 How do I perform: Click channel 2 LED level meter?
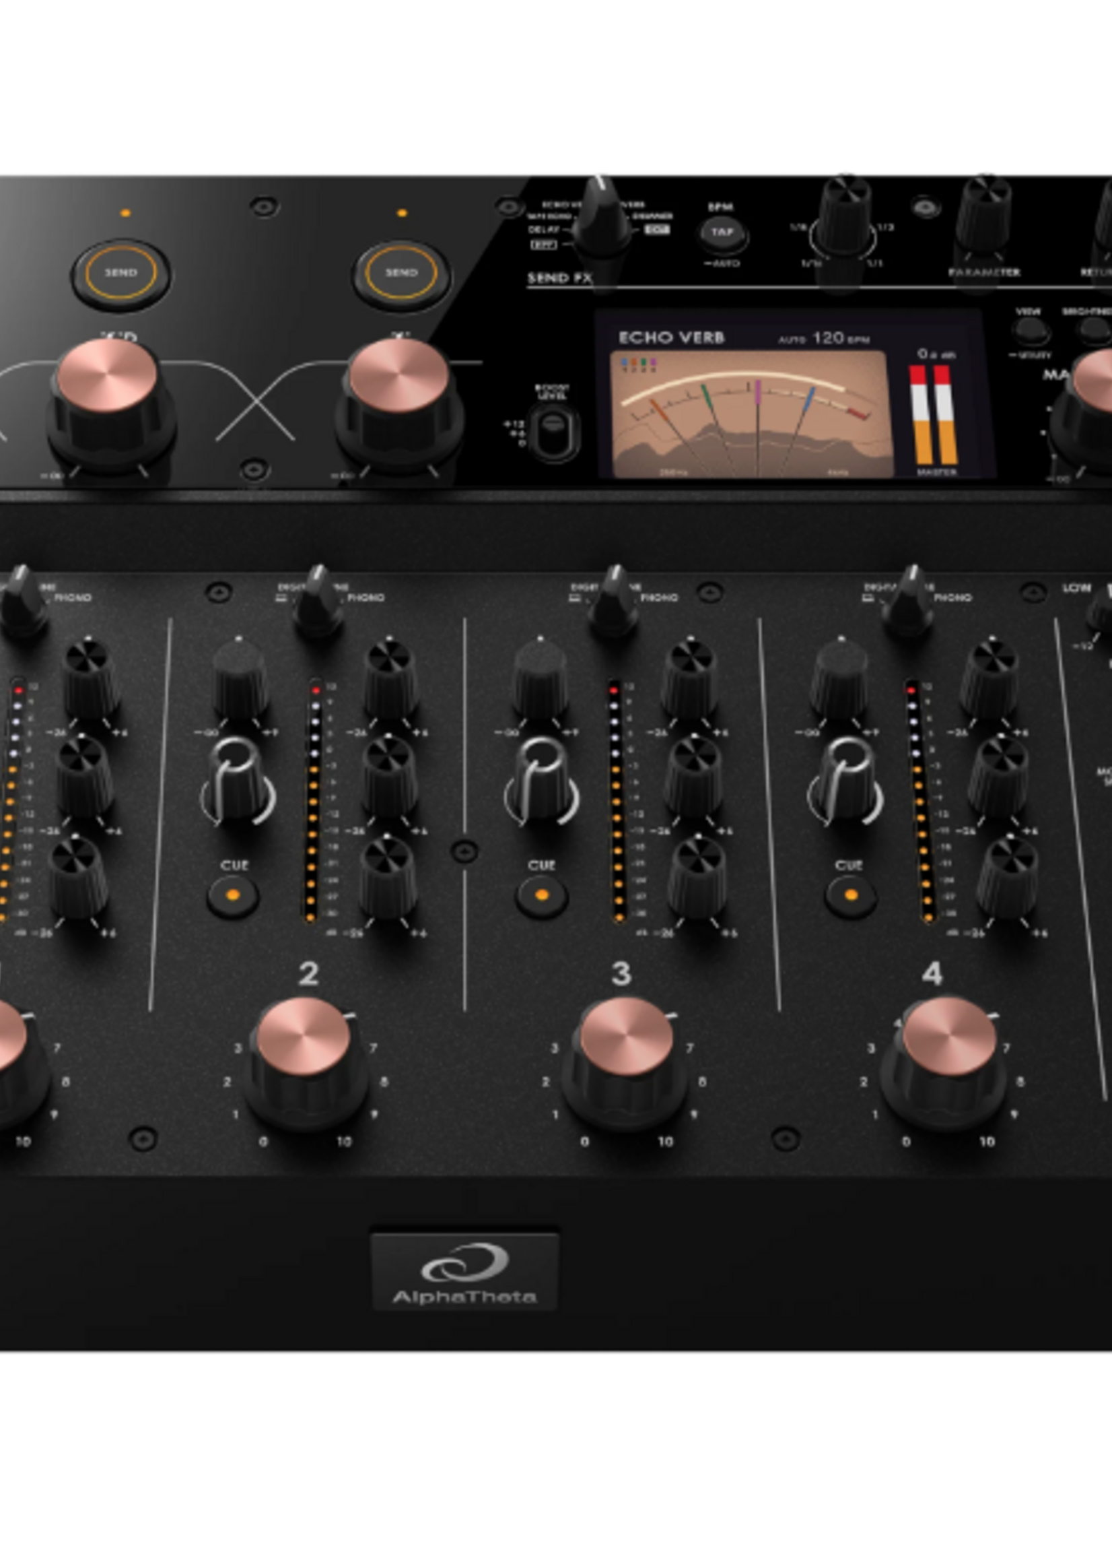(313, 800)
